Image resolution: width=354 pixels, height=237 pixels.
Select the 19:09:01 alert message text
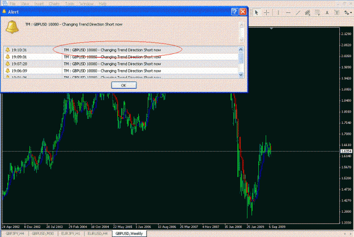pyautogui.click(x=112, y=57)
